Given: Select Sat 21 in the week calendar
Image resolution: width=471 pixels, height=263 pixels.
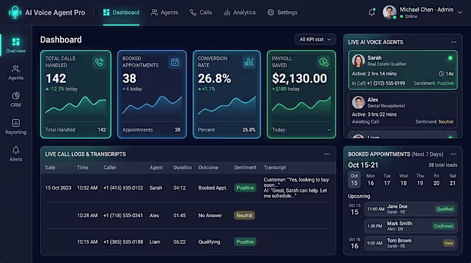Looking at the screenshot, I should (453, 179).
